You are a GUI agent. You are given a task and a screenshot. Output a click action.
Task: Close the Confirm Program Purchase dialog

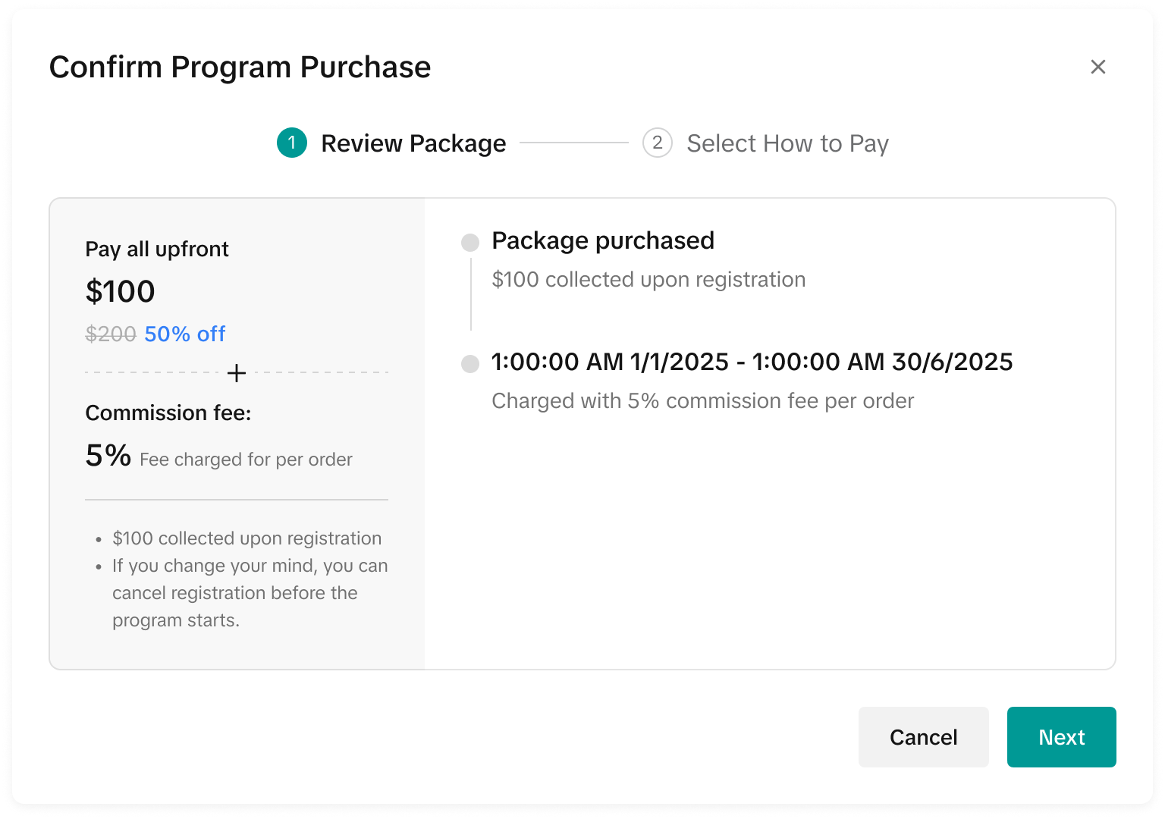click(x=1097, y=67)
